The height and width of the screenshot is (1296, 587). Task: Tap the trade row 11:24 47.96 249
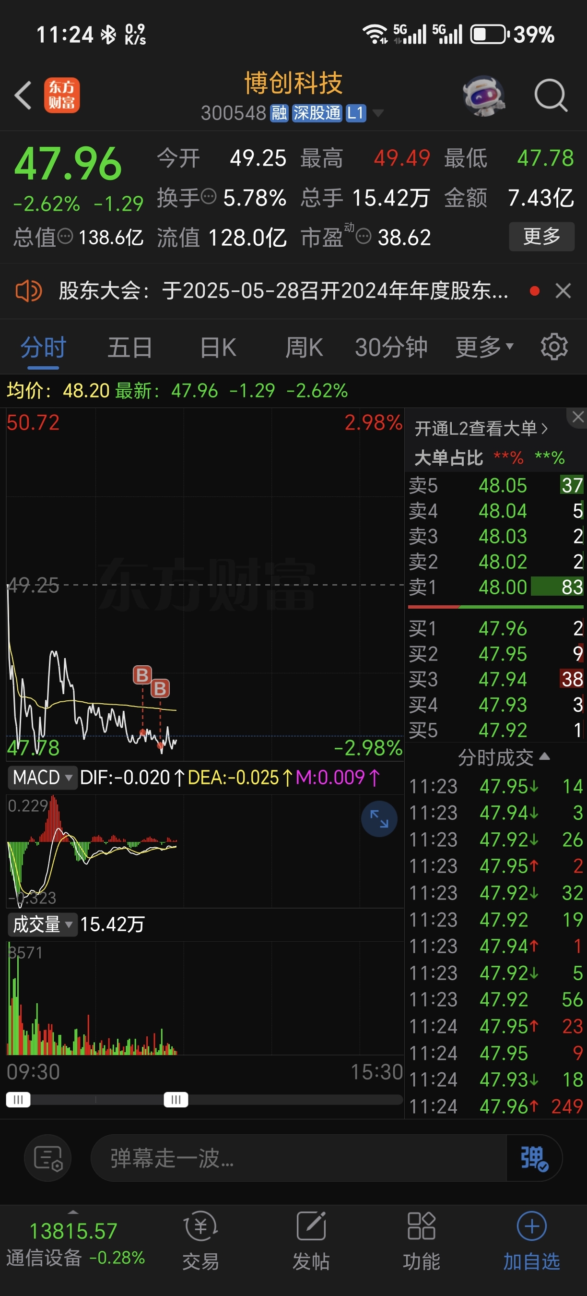click(496, 1106)
